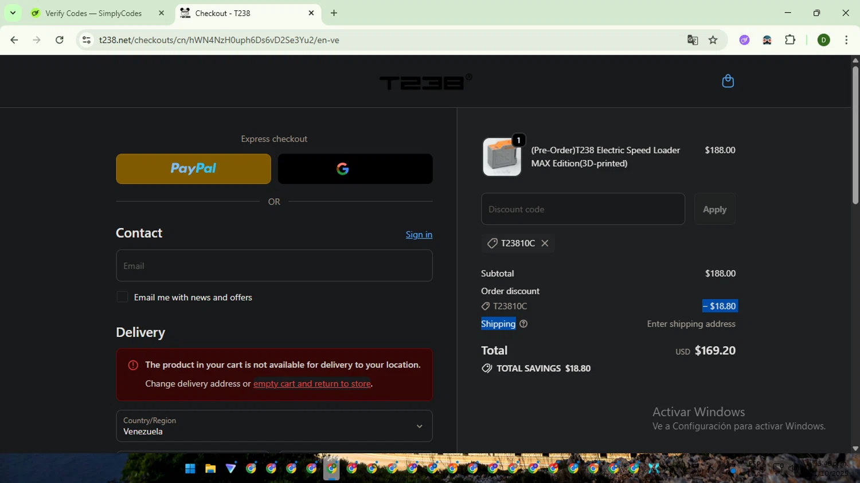Click the Express checkout label
The image size is (860, 483).
point(274,139)
